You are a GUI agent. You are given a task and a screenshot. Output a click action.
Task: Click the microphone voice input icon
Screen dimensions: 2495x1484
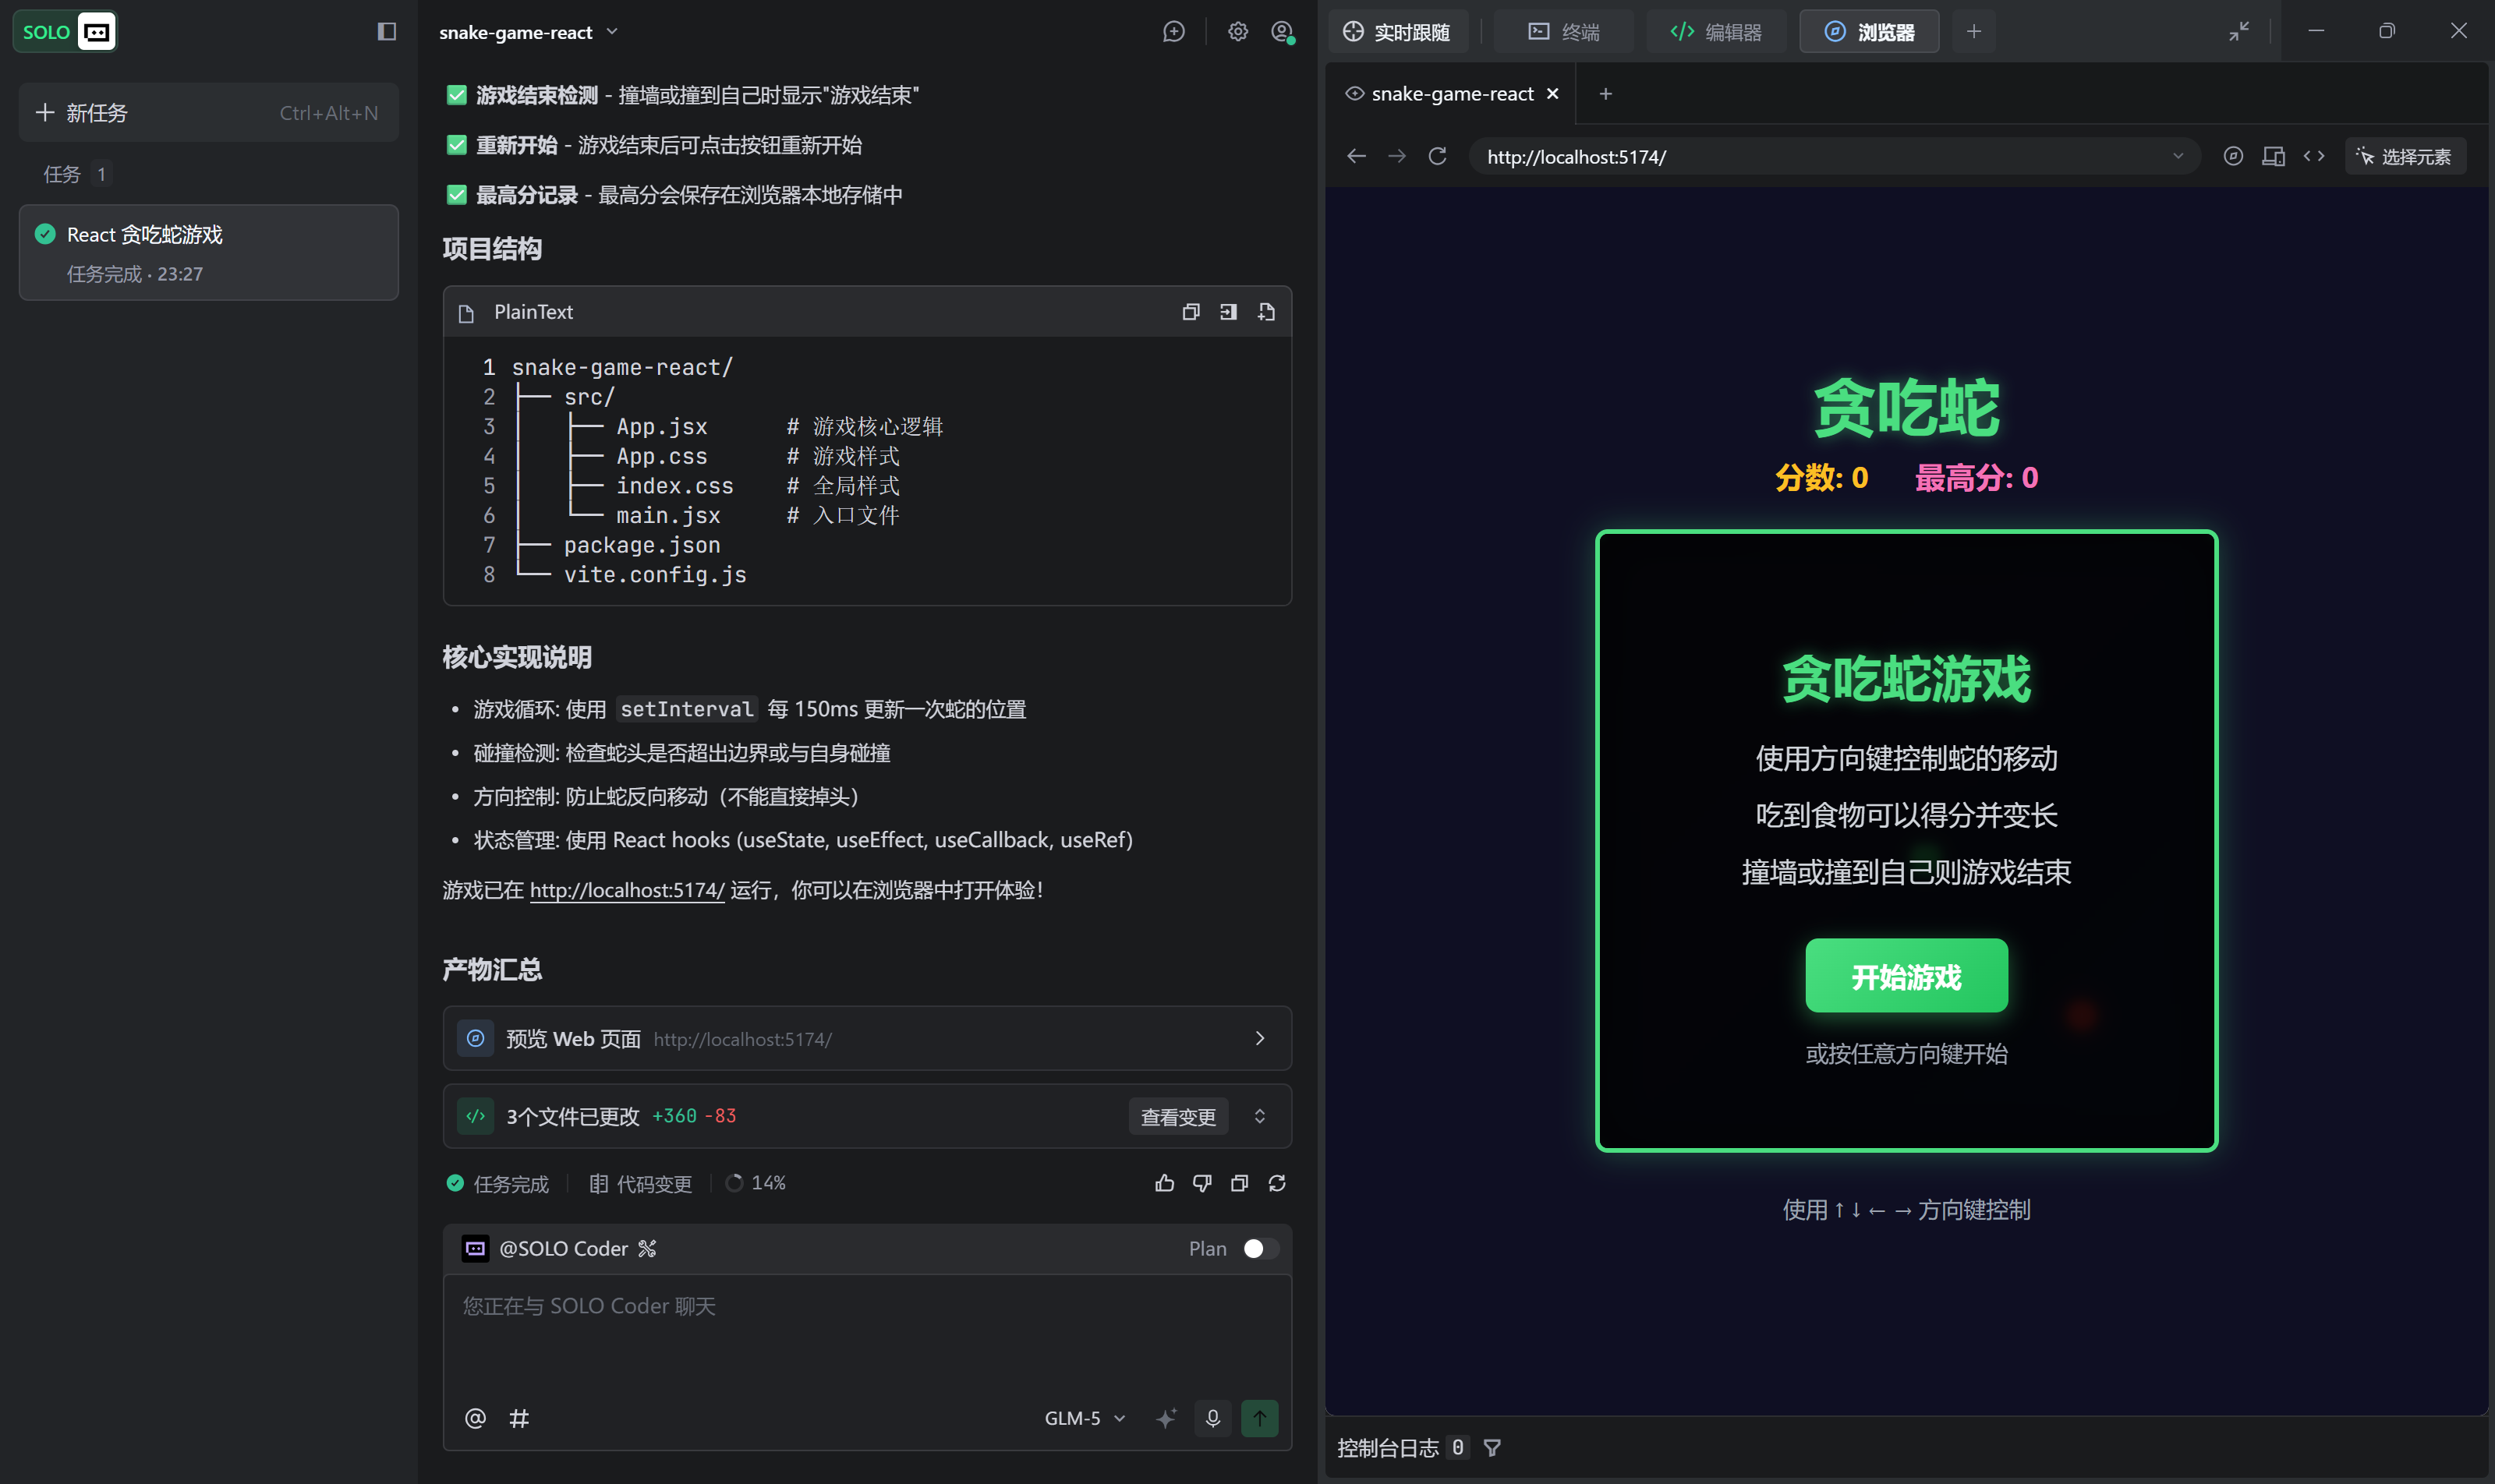(1212, 1418)
